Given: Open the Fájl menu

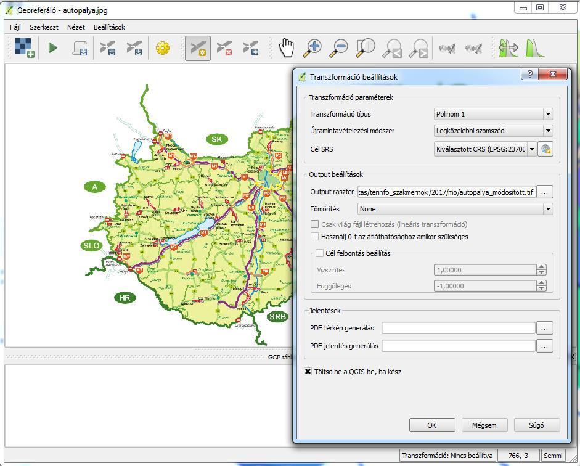Looking at the screenshot, I should [x=15, y=27].
